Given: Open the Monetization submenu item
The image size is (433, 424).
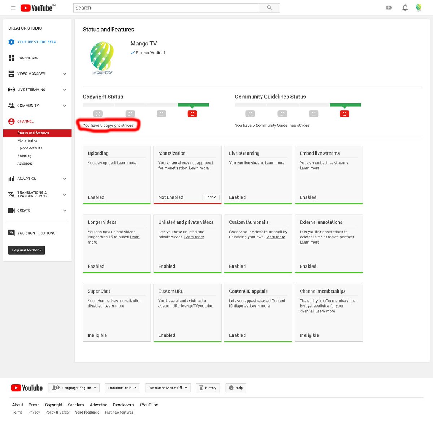Looking at the screenshot, I should [28, 140].
